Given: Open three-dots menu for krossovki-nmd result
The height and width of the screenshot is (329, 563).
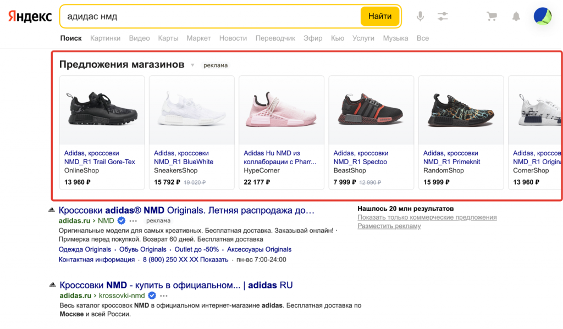Looking at the screenshot, I should (164, 295).
